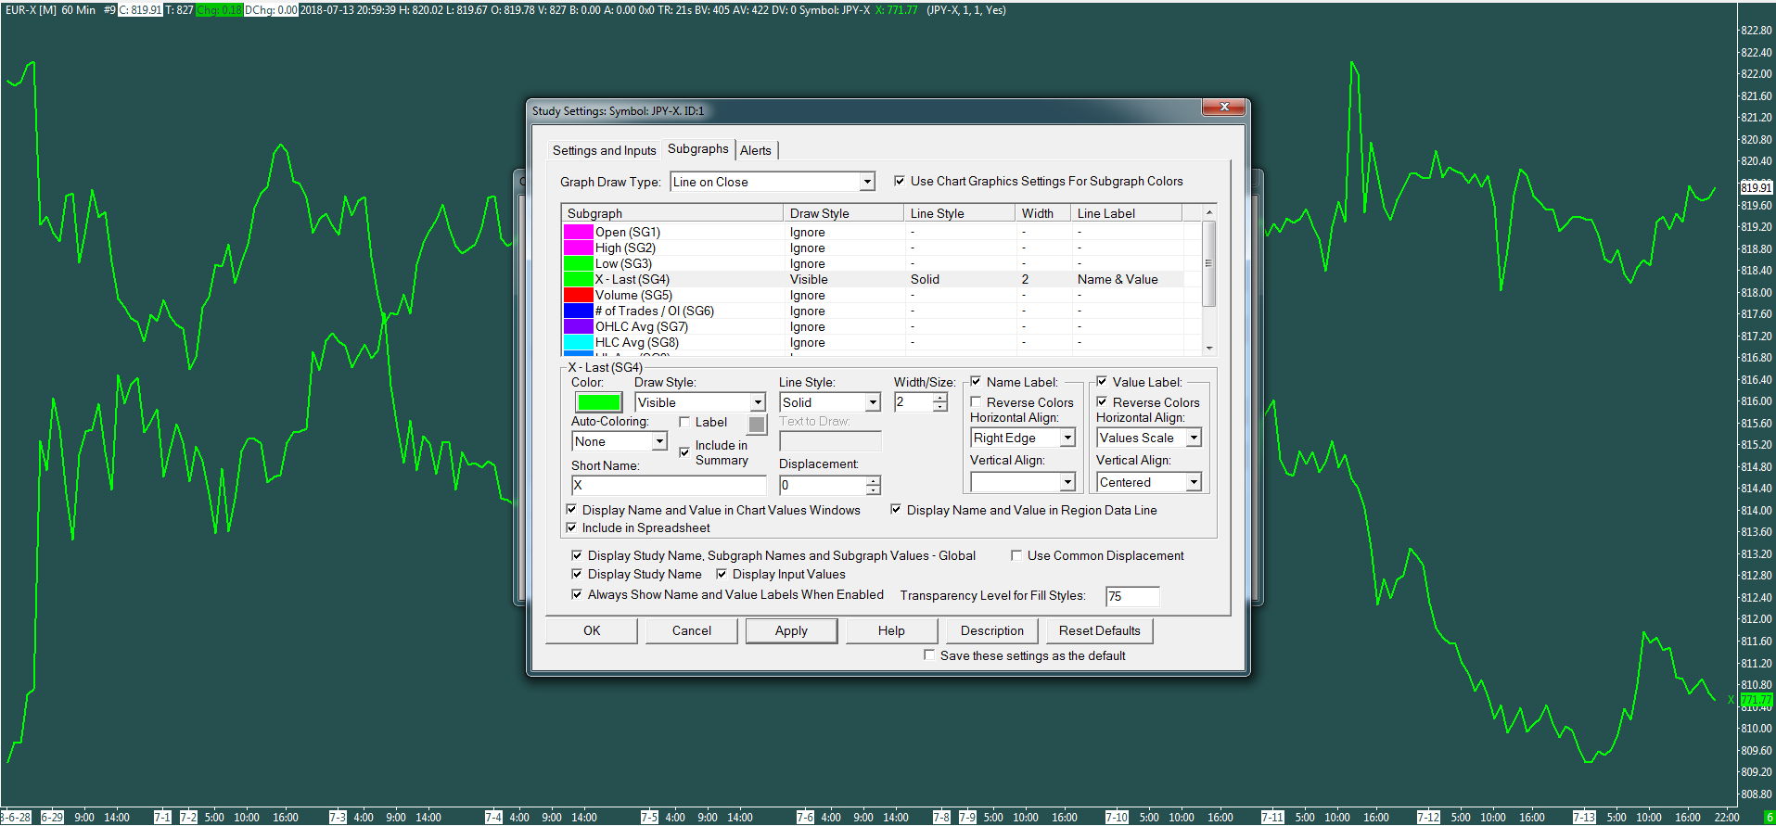Open Value Label Horizontal Align Values Scale dropdown
Screen dimensions: 1776x826
coord(1194,438)
